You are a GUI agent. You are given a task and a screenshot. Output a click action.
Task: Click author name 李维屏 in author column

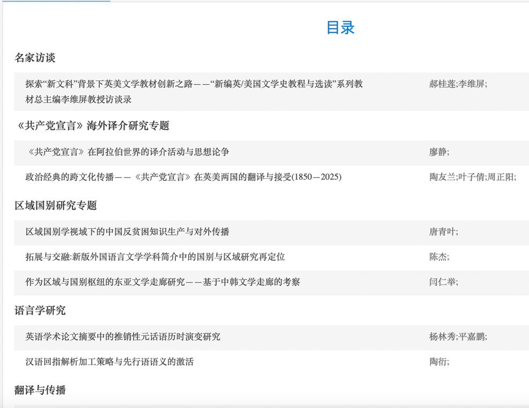(472, 84)
